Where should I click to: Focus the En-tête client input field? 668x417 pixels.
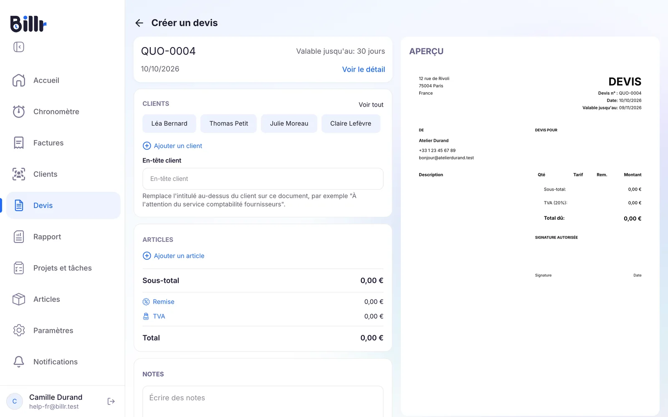pos(263,178)
